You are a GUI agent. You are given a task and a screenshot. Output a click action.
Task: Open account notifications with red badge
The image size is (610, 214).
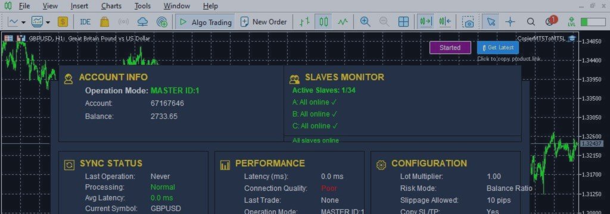(x=551, y=21)
